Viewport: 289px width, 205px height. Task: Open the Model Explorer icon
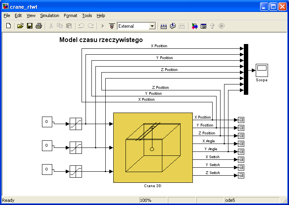(203, 26)
